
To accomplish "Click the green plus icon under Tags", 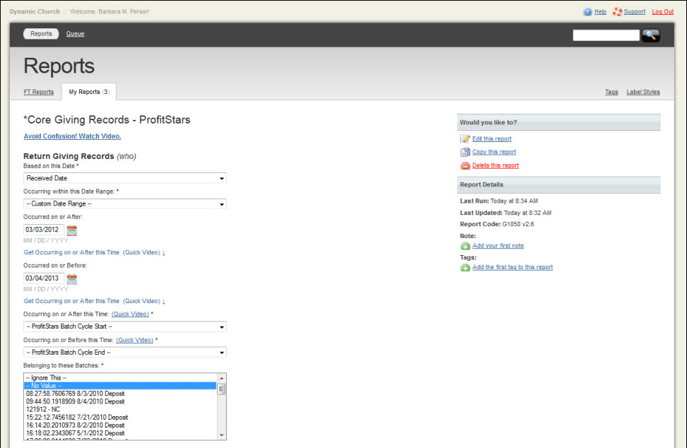I will tap(465, 268).
